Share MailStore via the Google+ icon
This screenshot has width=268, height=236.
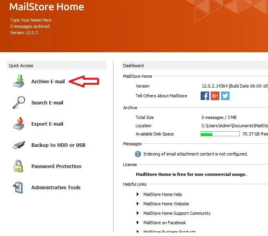pyautogui.click(x=215, y=96)
